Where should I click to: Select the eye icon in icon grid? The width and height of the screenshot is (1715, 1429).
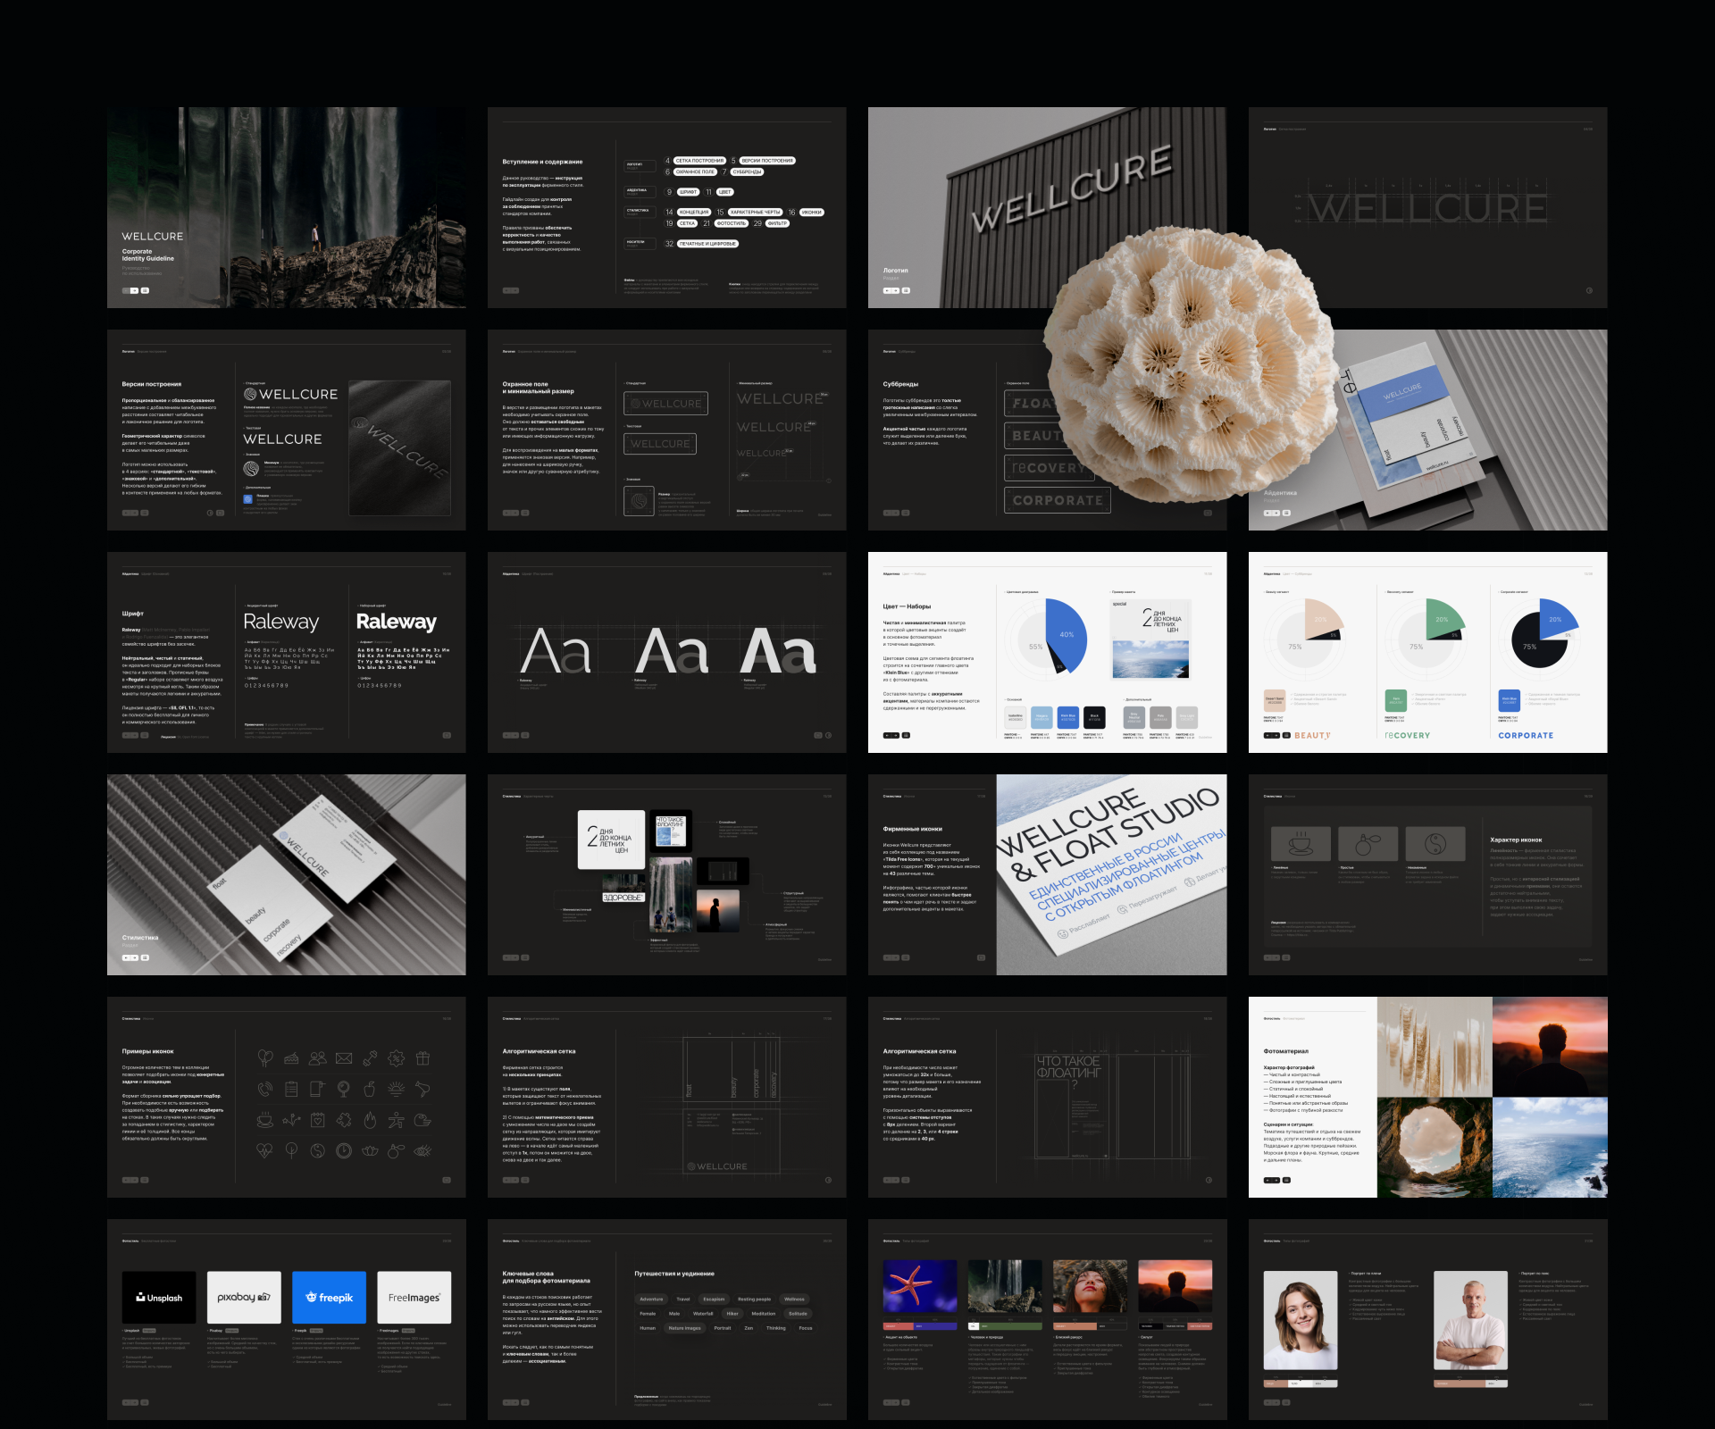pos(423,1150)
